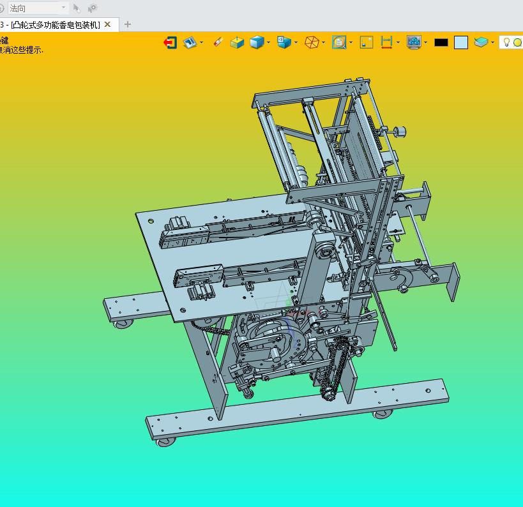Open the monitor display dropdown arrow
Screen dimensions: 523x507
[425, 43]
